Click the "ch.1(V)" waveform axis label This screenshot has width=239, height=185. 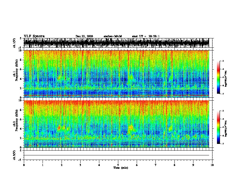(x=14, y=43)
